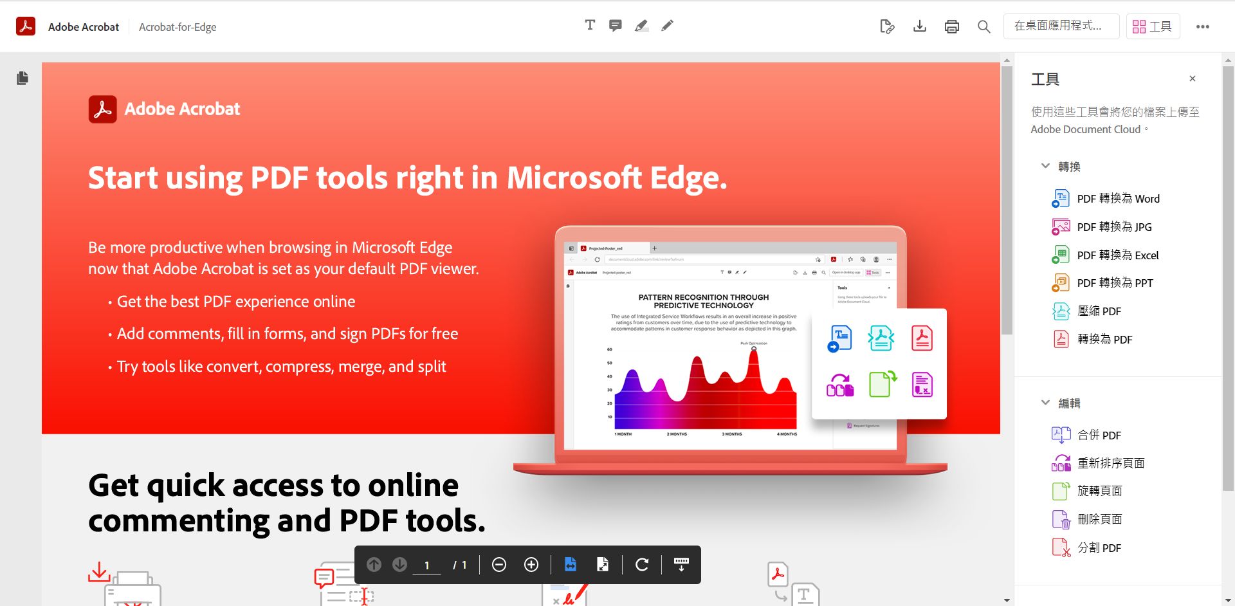Open the more options menu

(1203, 26)
